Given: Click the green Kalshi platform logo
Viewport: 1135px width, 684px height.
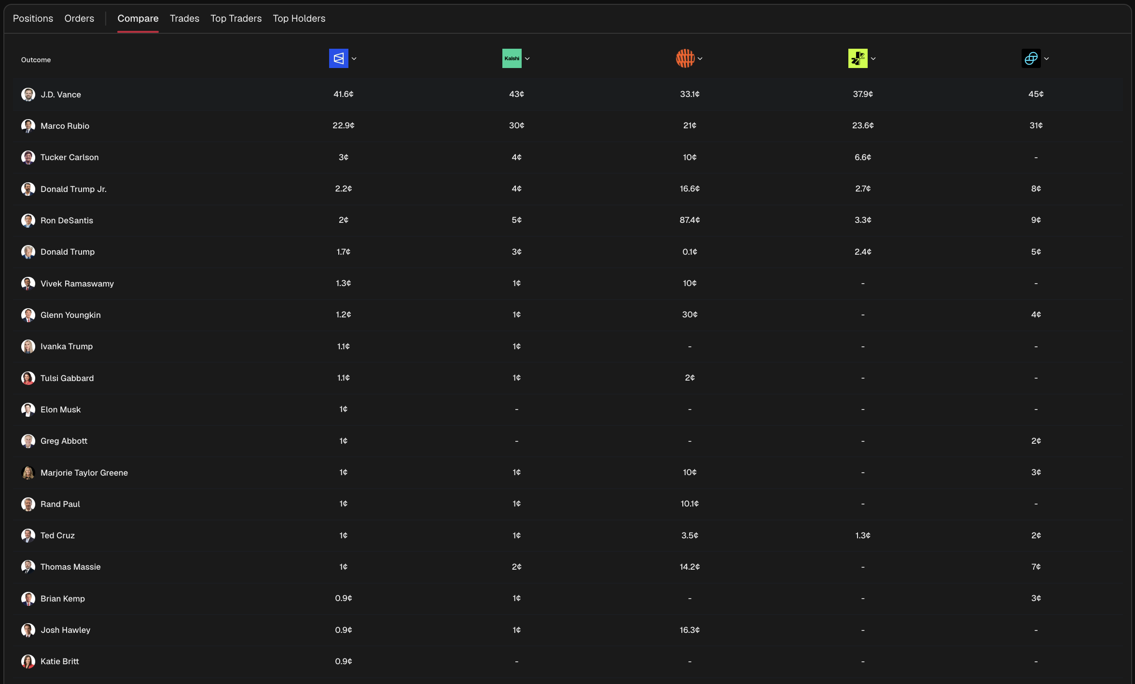Looking at the screenshot, I should tap(512, 58).
